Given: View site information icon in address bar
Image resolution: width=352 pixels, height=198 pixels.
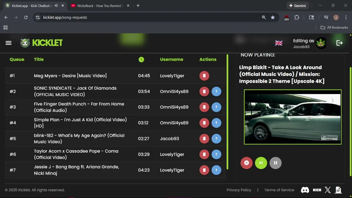Looking at the screenshot, I should pos(38,17).
